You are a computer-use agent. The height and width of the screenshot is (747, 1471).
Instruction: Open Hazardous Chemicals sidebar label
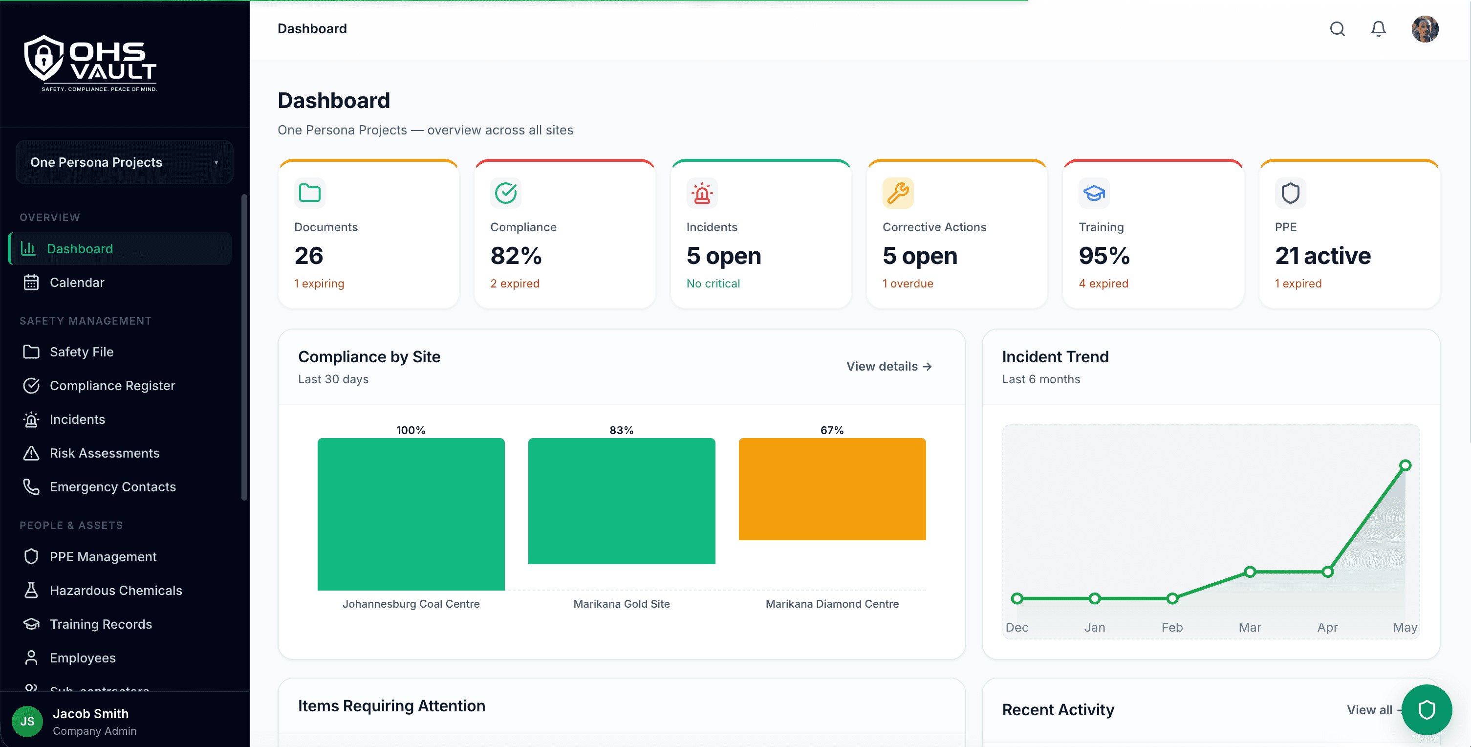tap(116, 590)
